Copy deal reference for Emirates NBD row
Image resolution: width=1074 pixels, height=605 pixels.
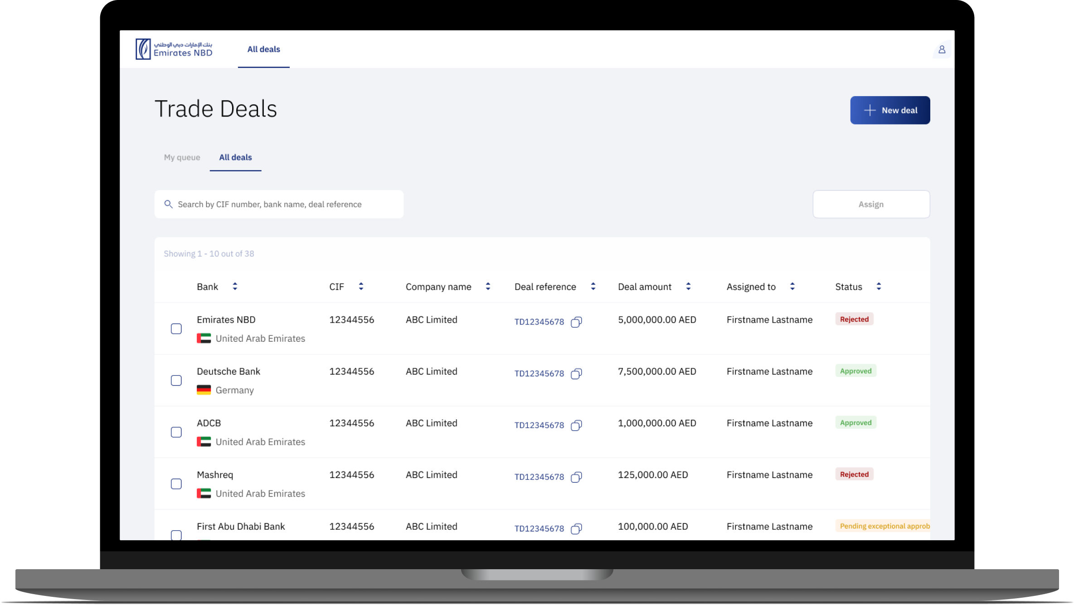[576, 322]
